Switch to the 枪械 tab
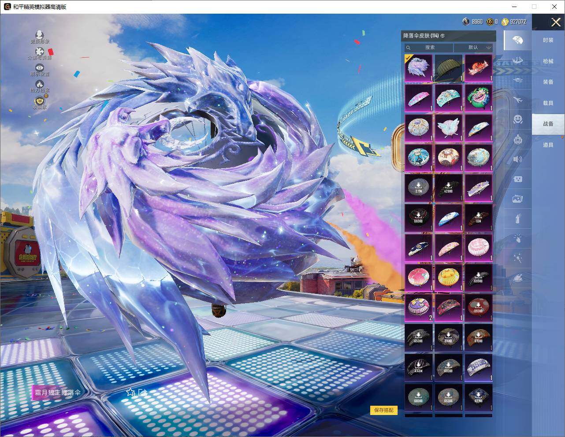The height and width of the screenshot is (437, 565). pos(548,61)
